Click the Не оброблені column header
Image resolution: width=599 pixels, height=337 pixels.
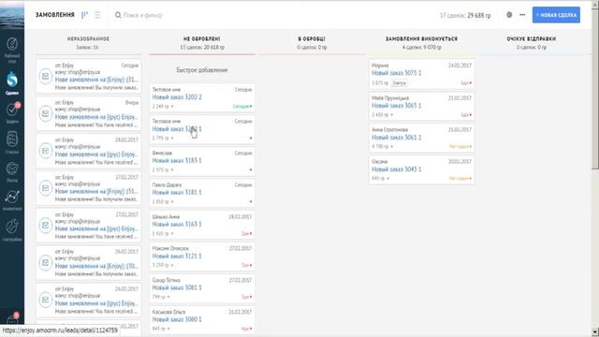[x=202, y=39]
